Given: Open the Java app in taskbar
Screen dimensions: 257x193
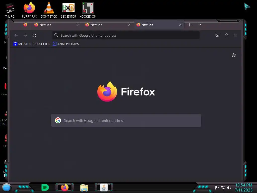Looking at the screenshot, I should (104, 187).
